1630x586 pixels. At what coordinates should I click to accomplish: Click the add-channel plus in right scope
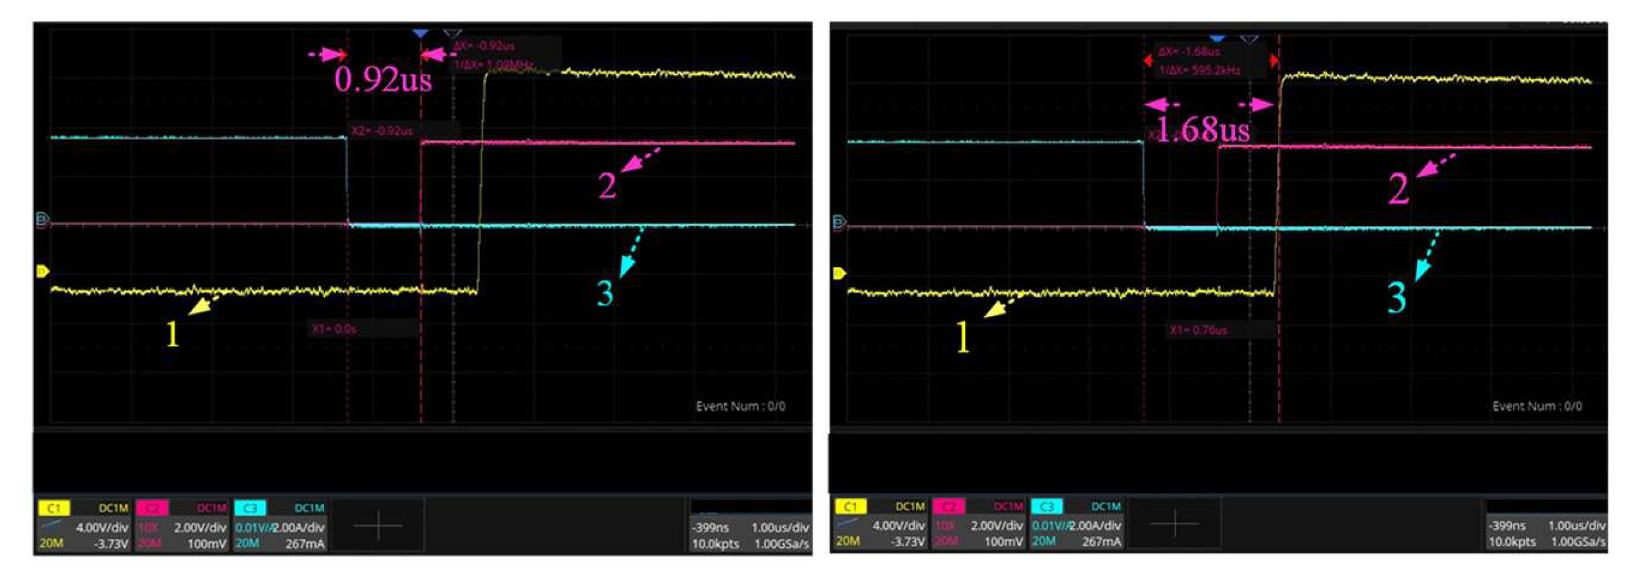pos(1174,524)
